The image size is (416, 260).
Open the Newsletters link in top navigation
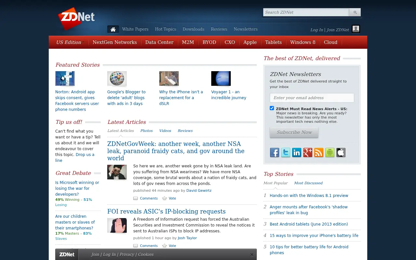[246, 29]
